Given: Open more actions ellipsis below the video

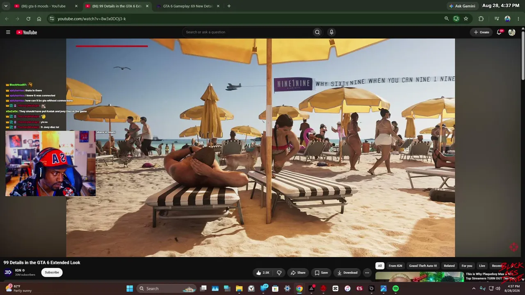Looking at the screenshot, I should click(367, 273).
